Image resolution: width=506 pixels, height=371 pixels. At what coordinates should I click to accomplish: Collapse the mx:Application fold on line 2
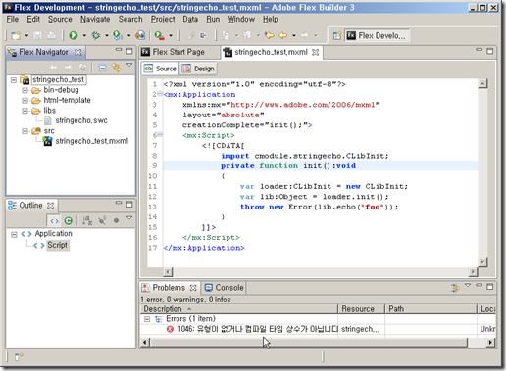(x=160, y=94)
